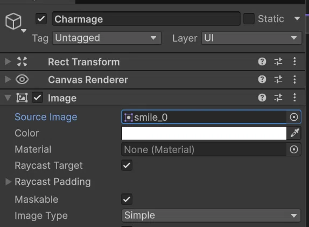Viewport: 309px width, 227px height.
Task: Open the Untagged tag dropdown
Action: (107, 38)
